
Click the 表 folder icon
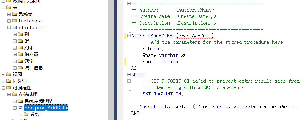tap(9, 7)
